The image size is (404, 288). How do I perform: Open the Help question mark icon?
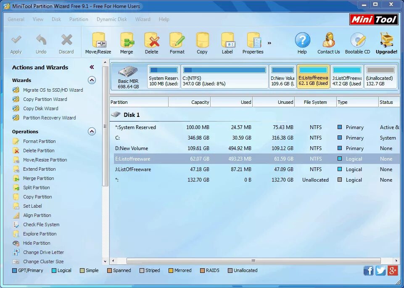[x=302, y=40]
